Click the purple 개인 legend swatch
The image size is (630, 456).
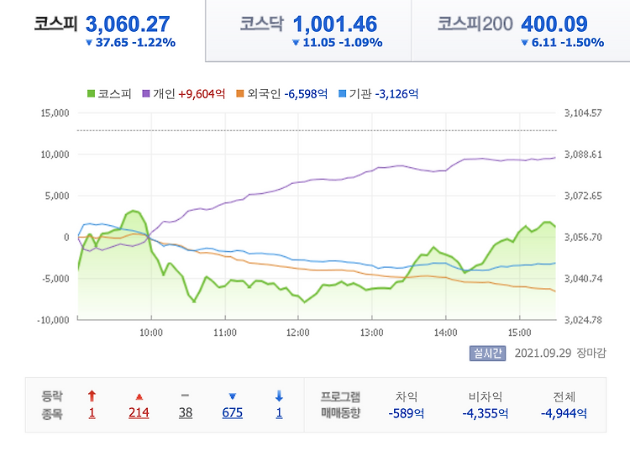click(146, 94)
